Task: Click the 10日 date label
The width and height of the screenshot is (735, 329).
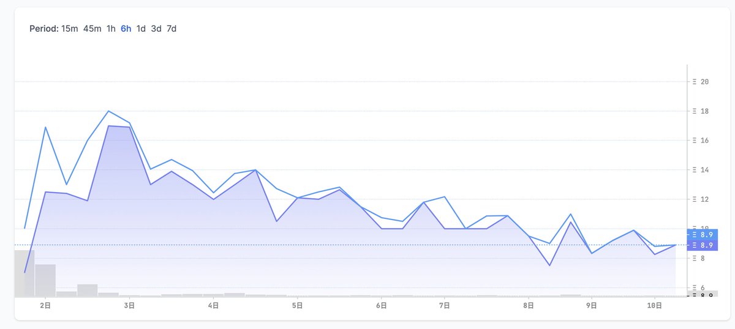Action: pos(655,305)
